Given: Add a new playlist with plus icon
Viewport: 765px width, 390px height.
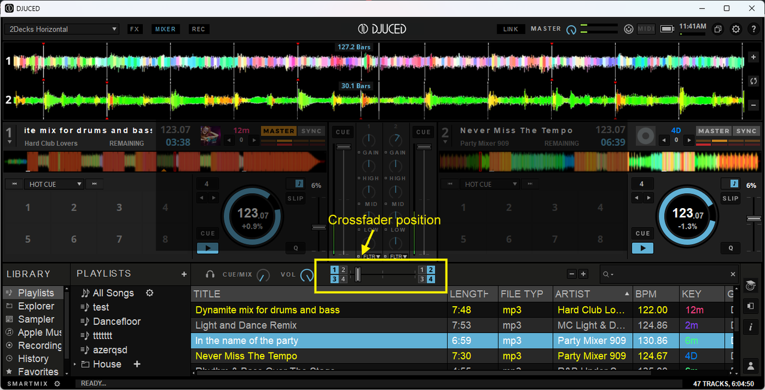Looking at the screenshot, I should 184,274.
